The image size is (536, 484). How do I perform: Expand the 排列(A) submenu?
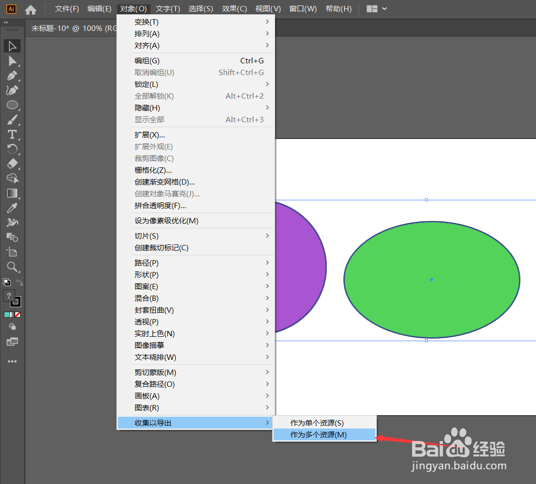(x=196, y=34)
